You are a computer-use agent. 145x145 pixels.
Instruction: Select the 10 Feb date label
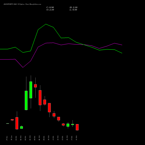click(48, 138)
